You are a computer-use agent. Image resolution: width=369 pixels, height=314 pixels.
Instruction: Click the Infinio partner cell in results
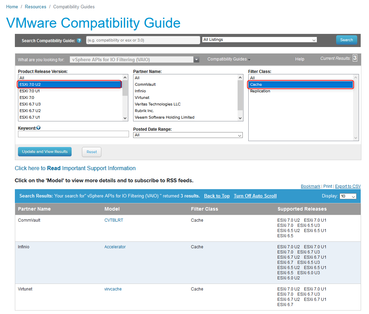click(x=24, y=247)
